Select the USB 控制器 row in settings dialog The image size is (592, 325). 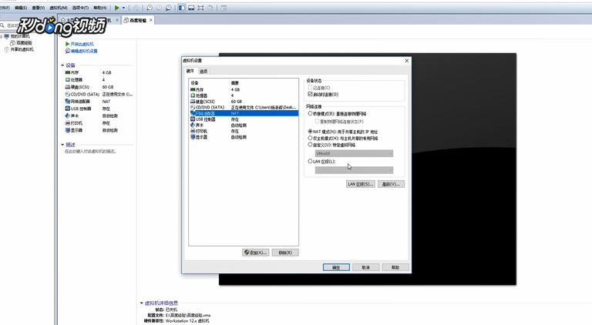click(244, 119)
